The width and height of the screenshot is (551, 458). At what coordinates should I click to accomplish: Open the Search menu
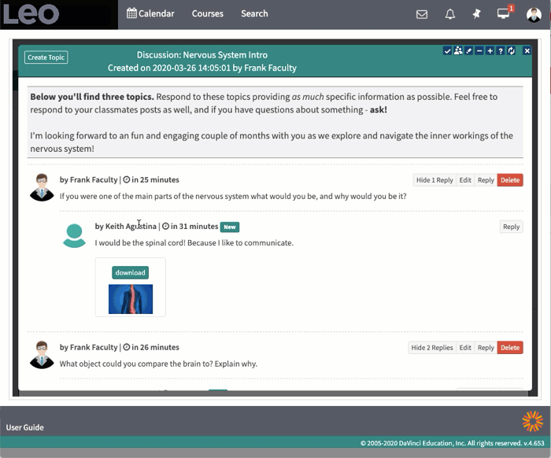[x=254, y=13]
